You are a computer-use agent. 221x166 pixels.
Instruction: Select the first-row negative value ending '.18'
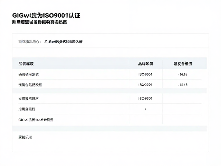183,74
